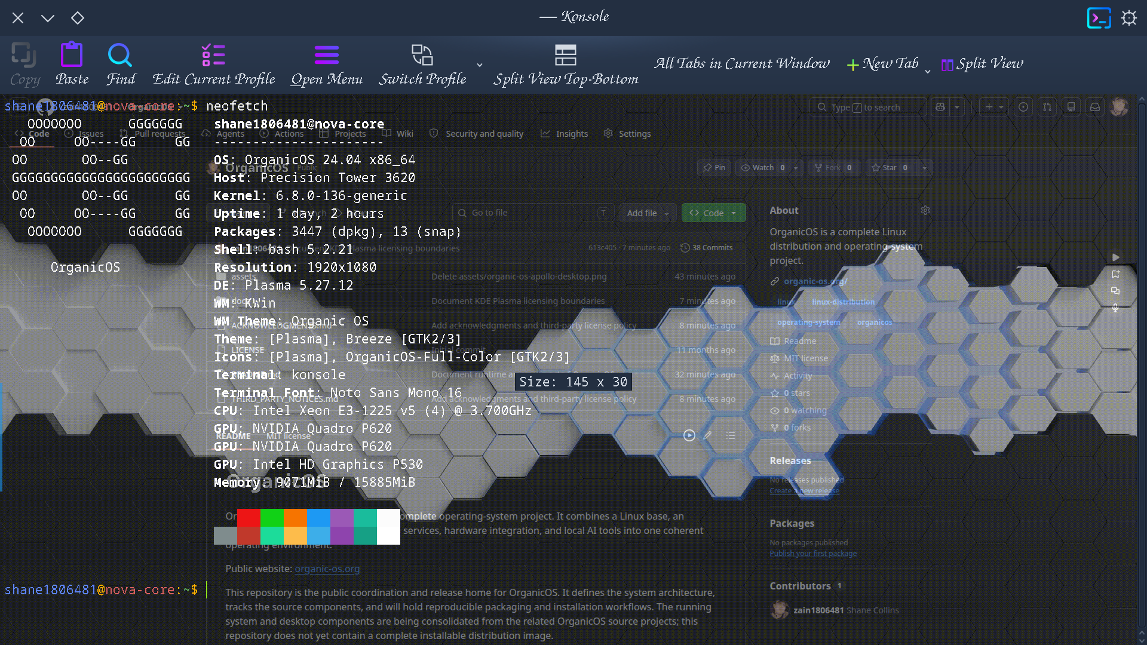Click Create a new release link
Screen dimensions: 1147x645
[x=804, y=491]
